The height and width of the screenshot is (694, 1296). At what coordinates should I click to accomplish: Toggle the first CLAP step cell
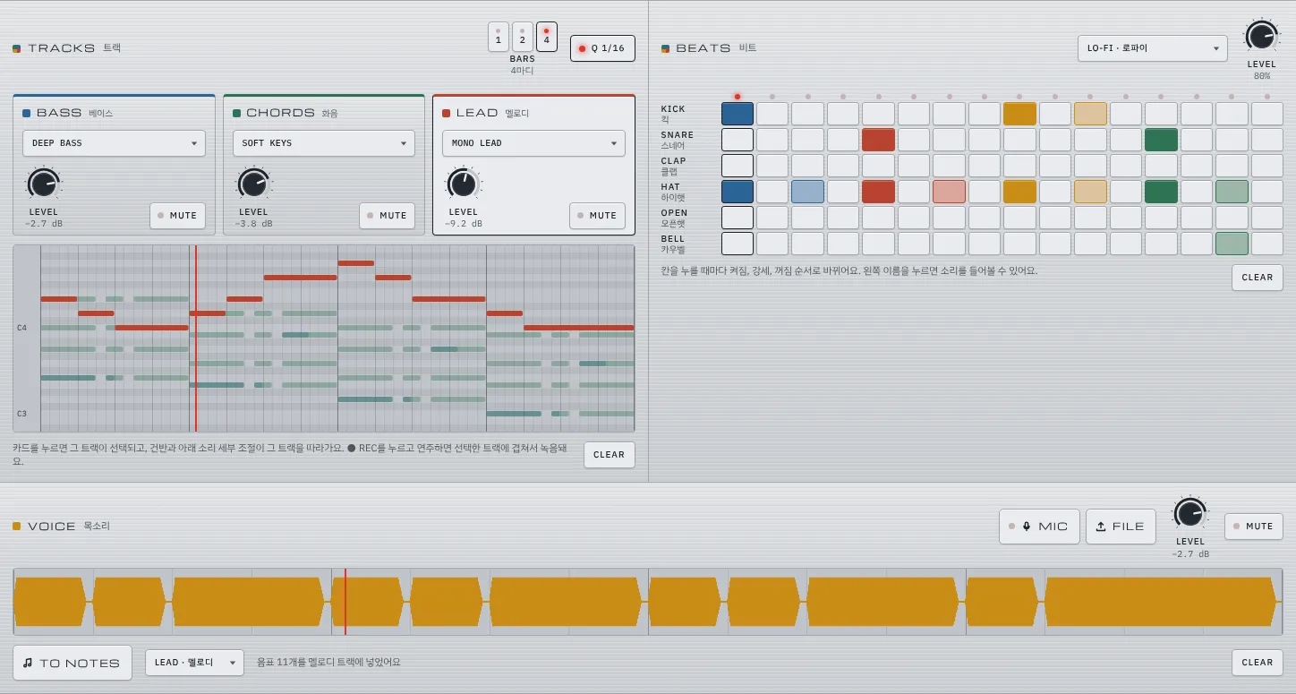[x=738, y=166]
